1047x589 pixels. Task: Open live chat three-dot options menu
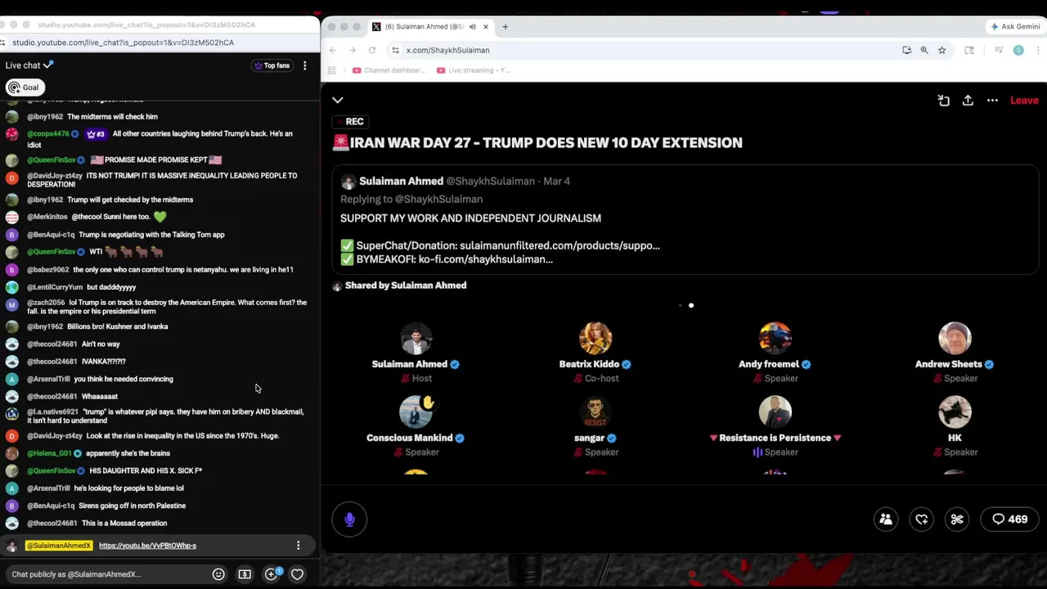[x=305, y=65]
